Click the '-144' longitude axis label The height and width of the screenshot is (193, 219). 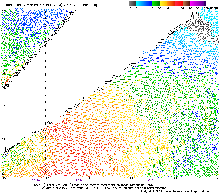point(88,178)
